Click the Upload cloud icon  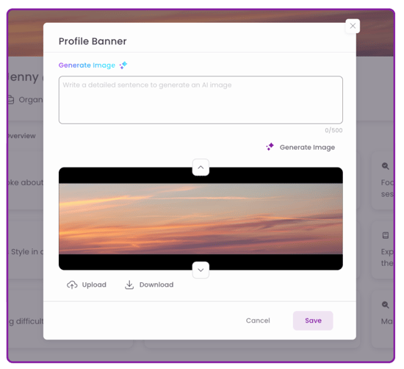72,284
